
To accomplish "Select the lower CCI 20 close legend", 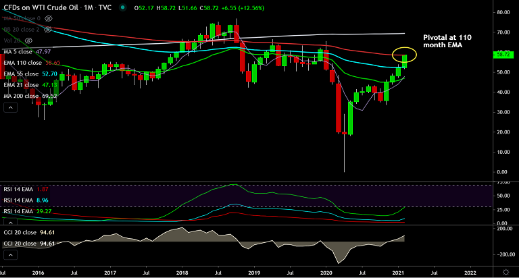I will (29, 244).
